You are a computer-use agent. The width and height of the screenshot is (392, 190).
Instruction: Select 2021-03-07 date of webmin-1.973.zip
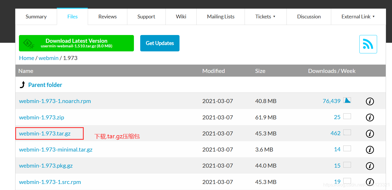pos(218,117)
